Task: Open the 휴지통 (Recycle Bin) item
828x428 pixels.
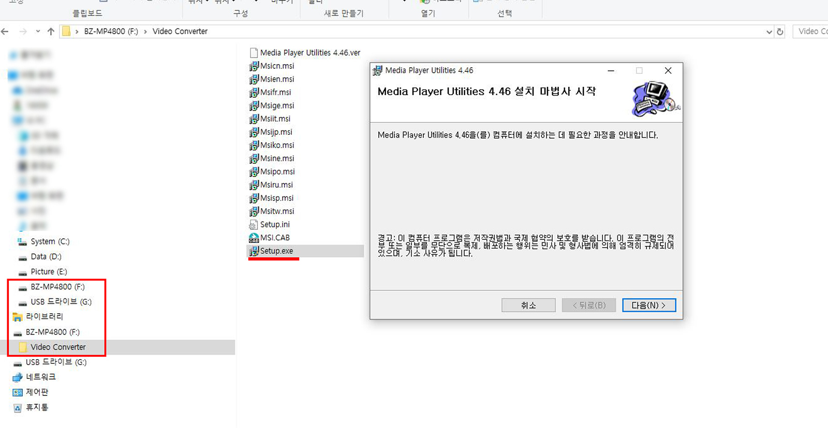Action: coord(37,407)
